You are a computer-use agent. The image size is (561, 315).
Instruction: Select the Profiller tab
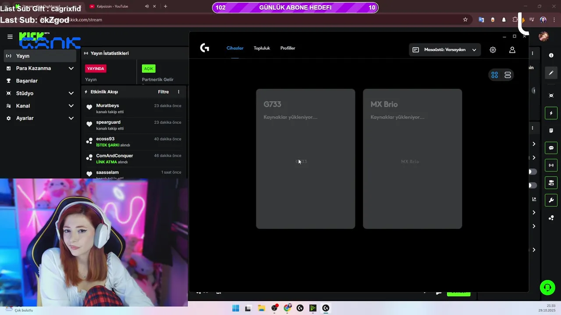[288, 48]
